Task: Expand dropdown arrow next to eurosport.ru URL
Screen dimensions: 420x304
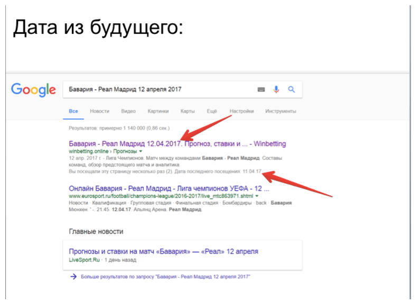Action: 257,196
